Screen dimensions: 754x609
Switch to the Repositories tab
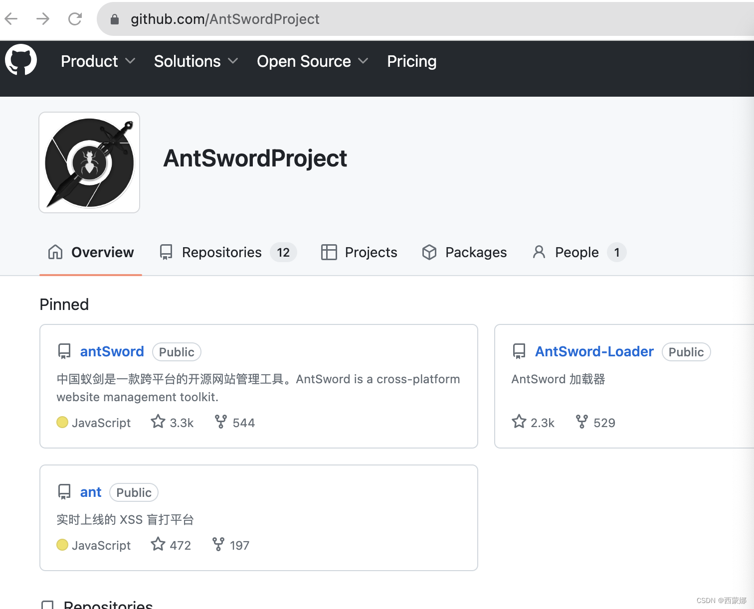click(228, 252)
